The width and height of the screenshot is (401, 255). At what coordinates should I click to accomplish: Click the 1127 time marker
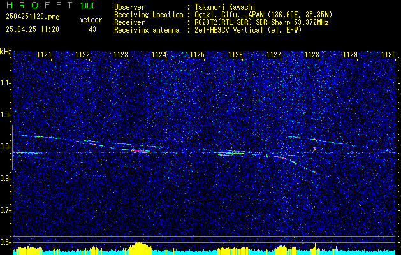(273, 55)
